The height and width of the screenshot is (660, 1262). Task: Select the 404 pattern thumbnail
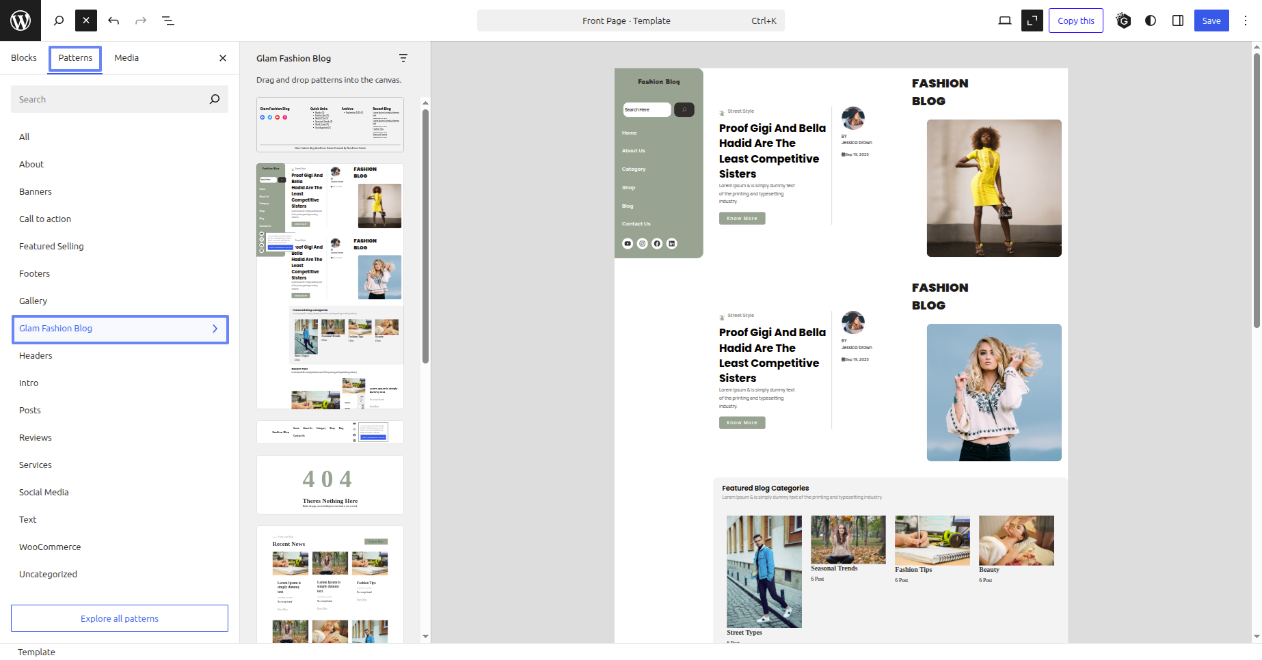330,484
